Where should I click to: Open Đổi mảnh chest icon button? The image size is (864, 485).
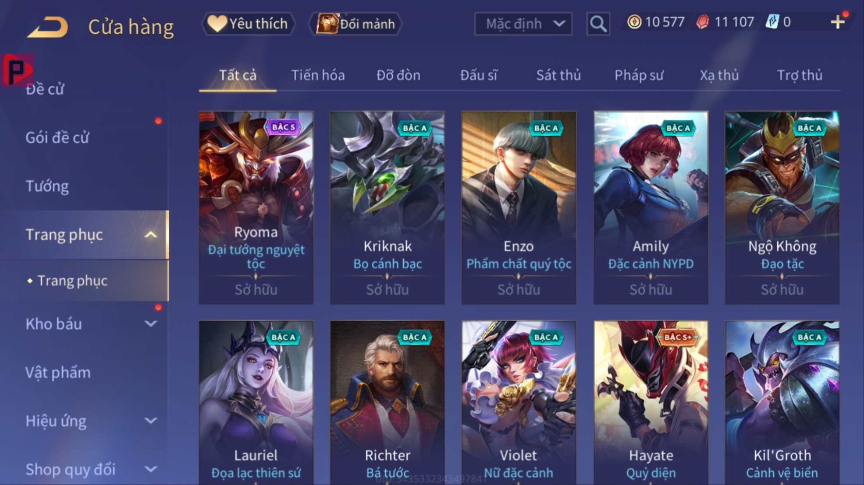(x=356, y=24)
